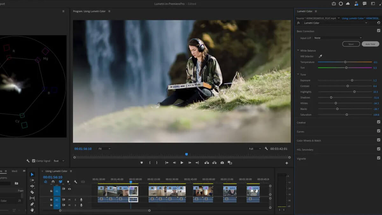Select the Pen tool
382x215 pixels.
(32, 204)
